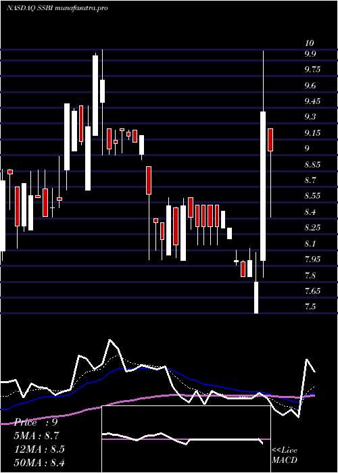The image size is (338, 473).
Task: Click the 8.85 price axis label
Action: (x=312, y=165)
